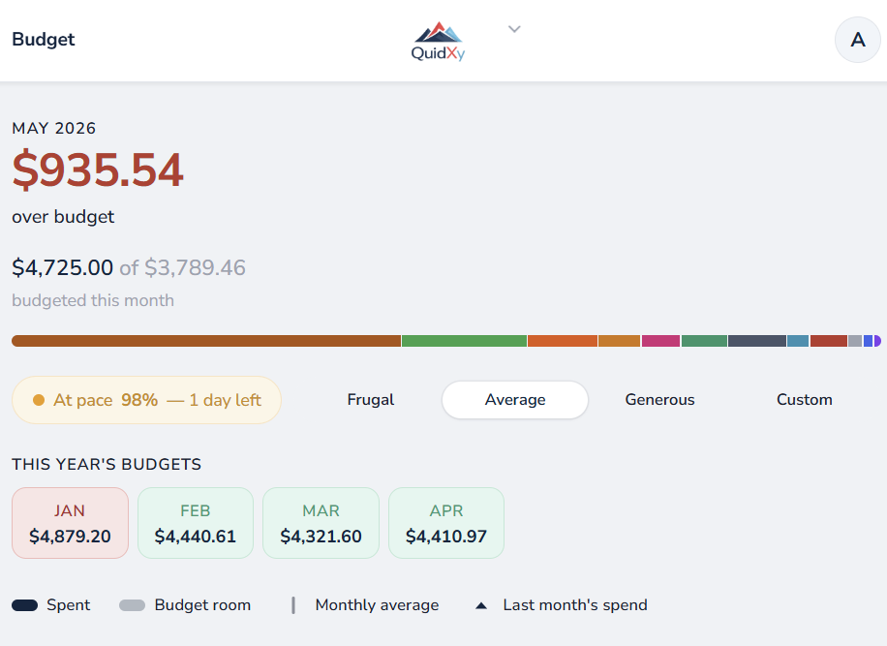Click the budgeted this month caption
887x646 pixels.
pos(93,300)
